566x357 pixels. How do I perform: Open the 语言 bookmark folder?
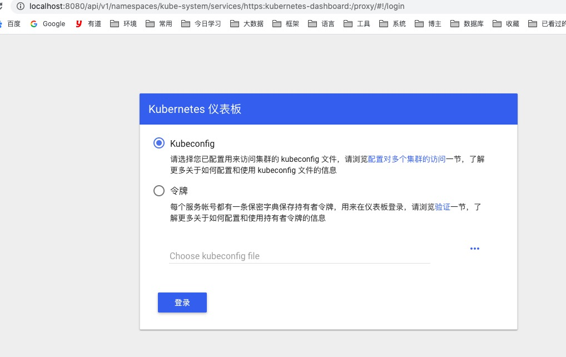(x=321, y=24)
